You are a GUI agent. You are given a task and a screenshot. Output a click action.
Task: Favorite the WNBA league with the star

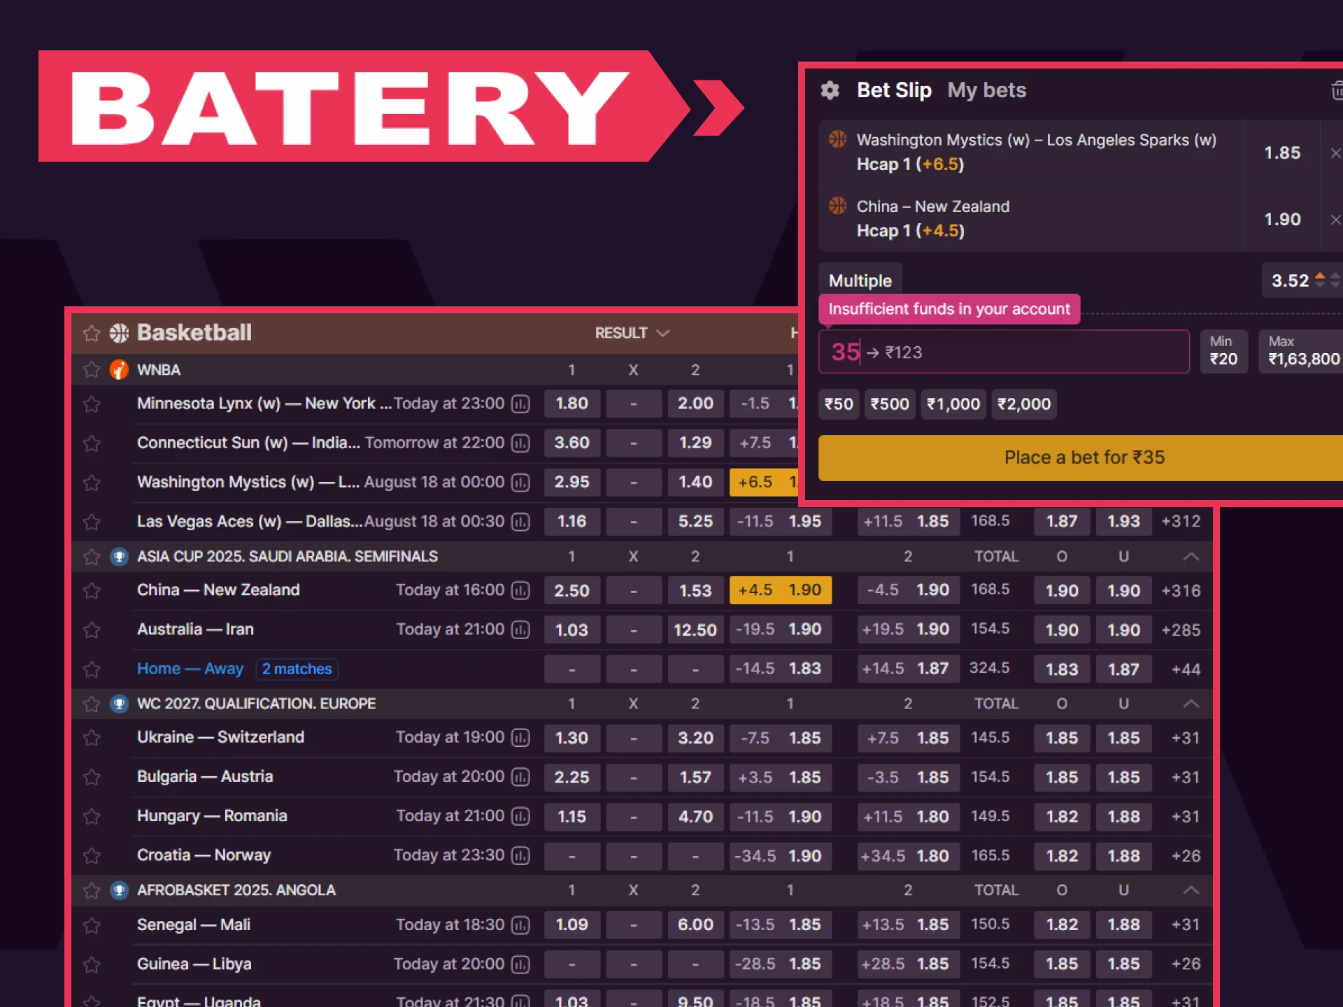click(91, 370)
